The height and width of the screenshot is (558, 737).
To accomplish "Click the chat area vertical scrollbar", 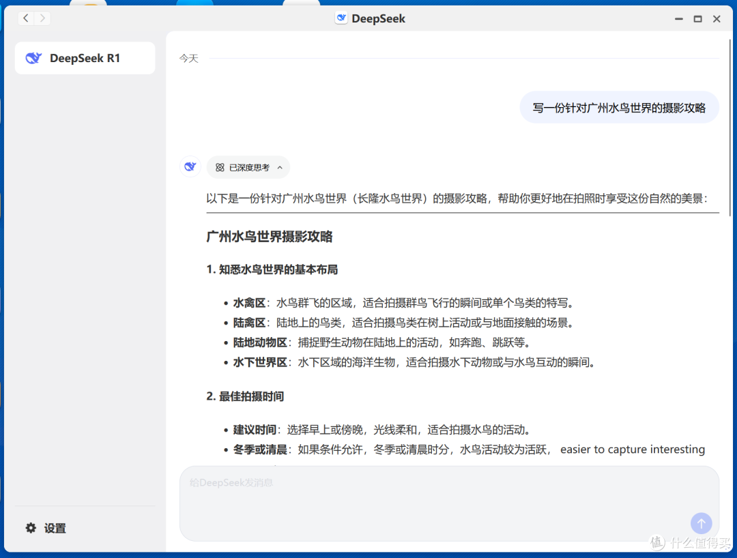I will pyautogui.click(x=730, y=127).
